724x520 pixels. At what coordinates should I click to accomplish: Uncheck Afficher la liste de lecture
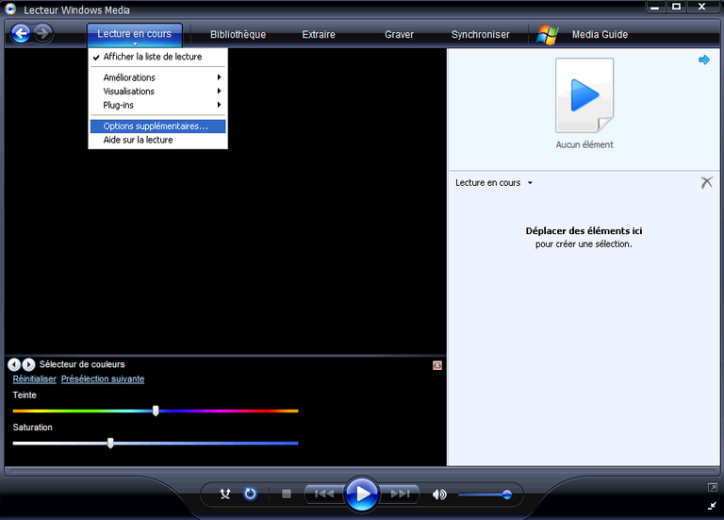[158, 57]
